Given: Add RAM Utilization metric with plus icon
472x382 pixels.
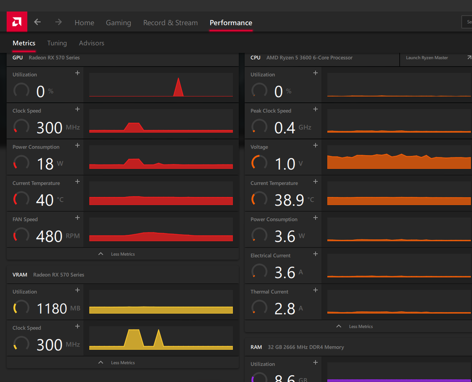Looking at the screenshot, I should pos(316,362).
